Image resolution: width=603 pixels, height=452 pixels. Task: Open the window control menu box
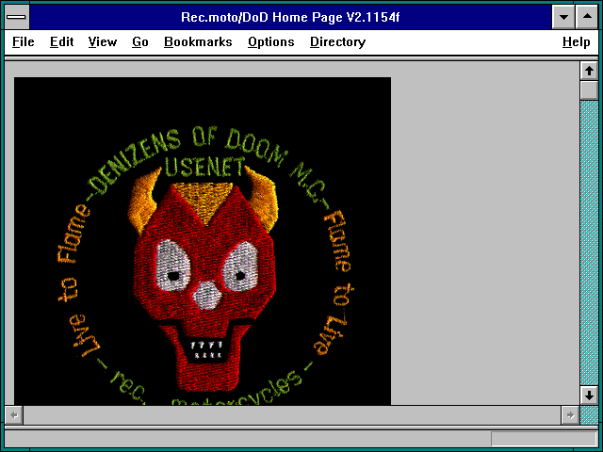pos(17,17)
